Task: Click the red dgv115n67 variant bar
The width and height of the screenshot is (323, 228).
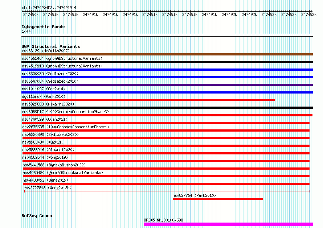Action: pos(148,100)
